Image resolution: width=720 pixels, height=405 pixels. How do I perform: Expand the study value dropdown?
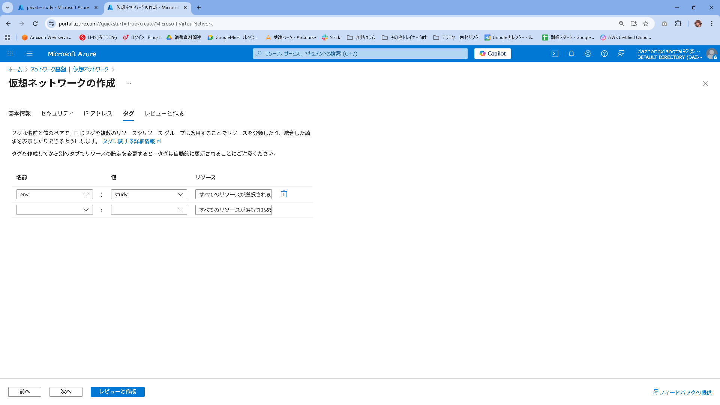point(180,194)
